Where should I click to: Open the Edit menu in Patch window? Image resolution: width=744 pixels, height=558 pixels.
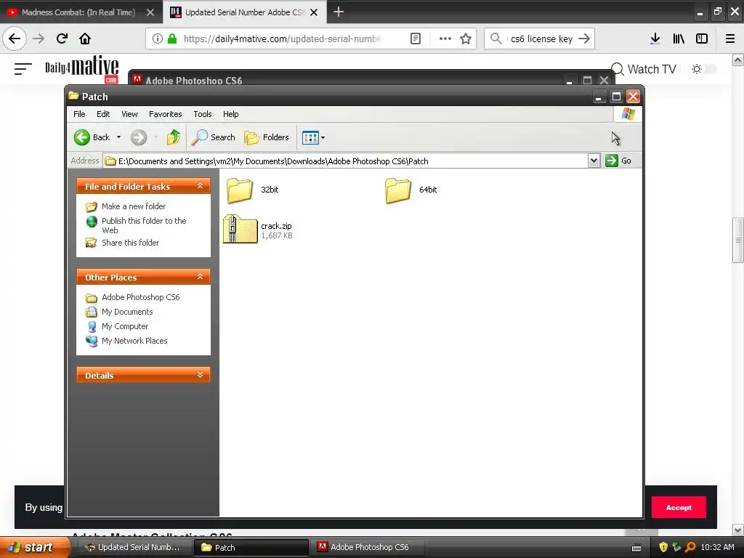(x=103, y=114)
